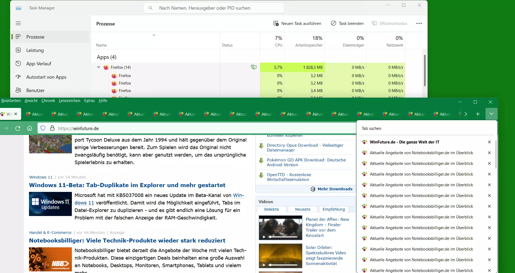Image resolution: width=515 pixels, height=273 pixels.
Task: Collapse the list-all-tabs dropdown button
Action: click(x=491, y=114)
